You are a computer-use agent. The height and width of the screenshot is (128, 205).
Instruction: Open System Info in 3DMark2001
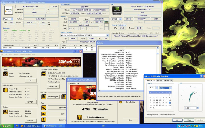(53, 86)
